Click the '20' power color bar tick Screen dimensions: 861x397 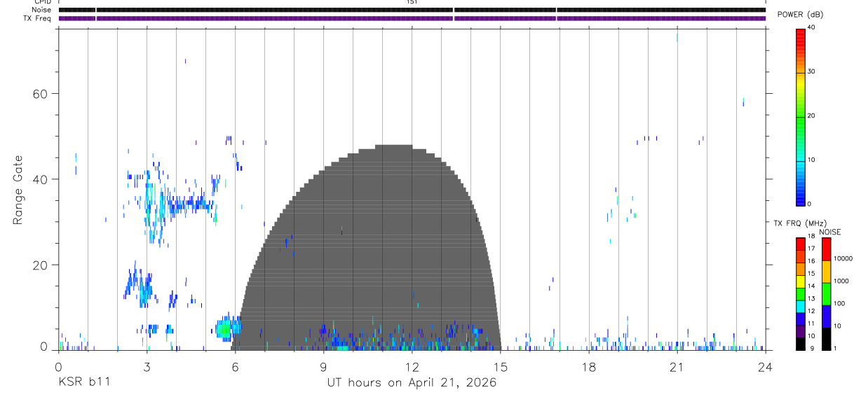pos(812,116)
